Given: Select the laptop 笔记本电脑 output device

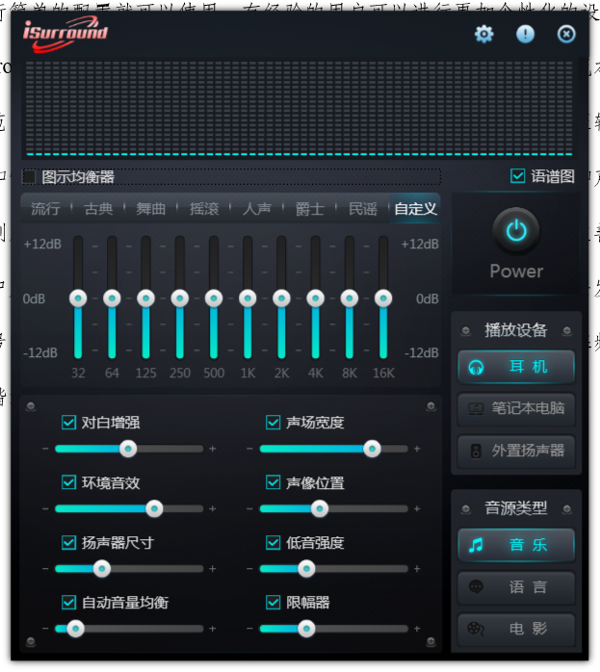Looking at the screenshot, I should click(516, 408).
